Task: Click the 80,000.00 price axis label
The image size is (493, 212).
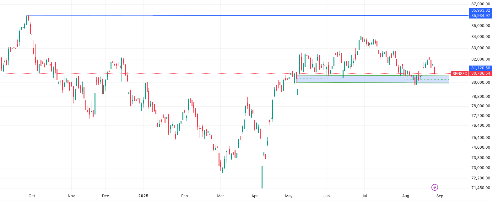Action: click(x=480, y=82)
